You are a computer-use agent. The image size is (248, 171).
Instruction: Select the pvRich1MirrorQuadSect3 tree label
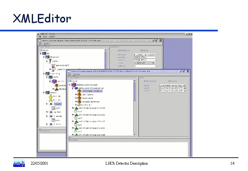pyautogui.click(x=92, y=128)
